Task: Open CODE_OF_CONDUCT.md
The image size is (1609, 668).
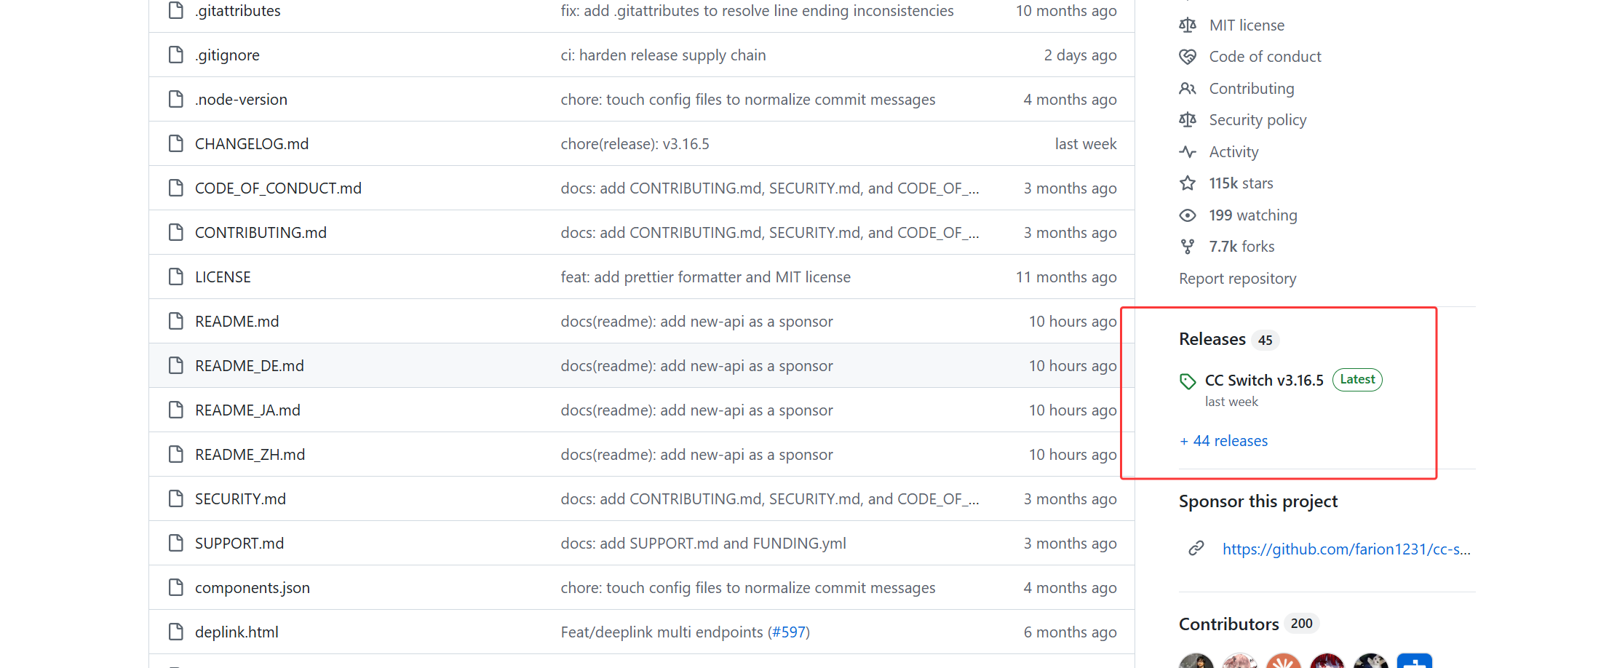Action: [278, 188]
